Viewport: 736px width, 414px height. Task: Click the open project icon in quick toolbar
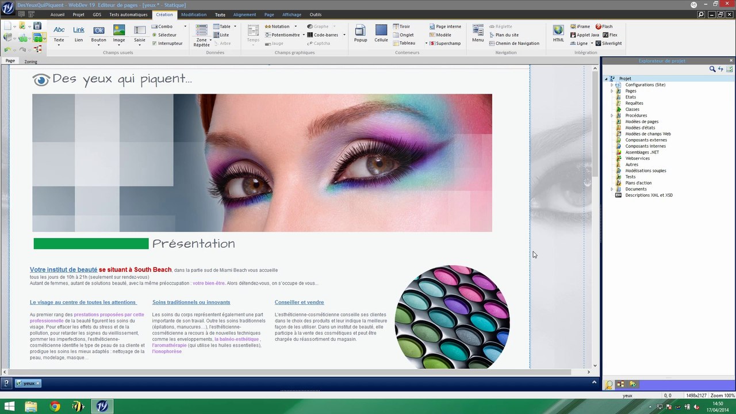(22, 26)
